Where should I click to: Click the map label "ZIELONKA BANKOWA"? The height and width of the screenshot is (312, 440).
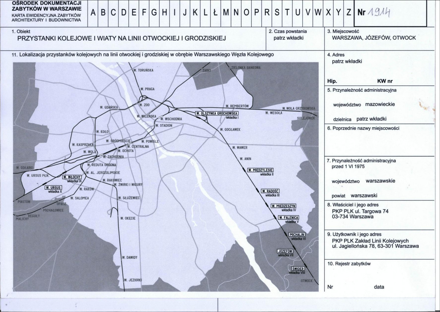[246, 68]
